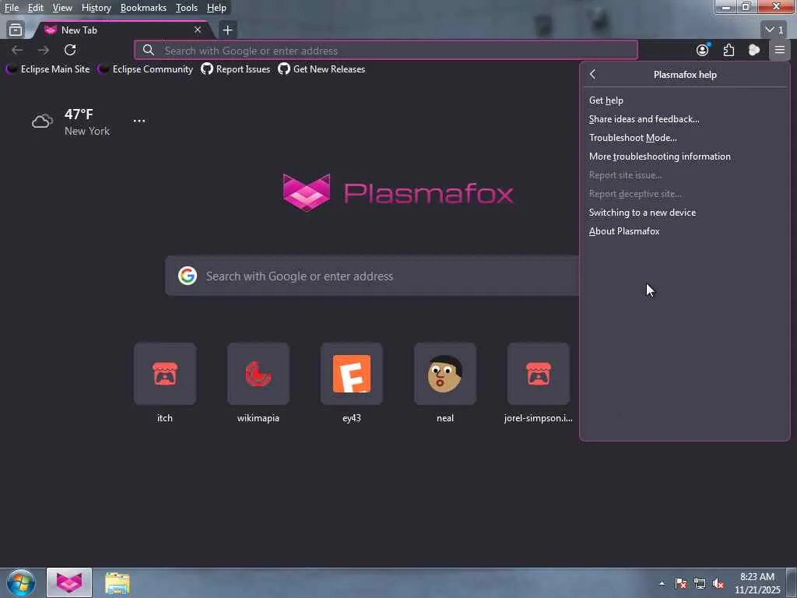Open the clock showing 8:23 AM

pos(757,583)
